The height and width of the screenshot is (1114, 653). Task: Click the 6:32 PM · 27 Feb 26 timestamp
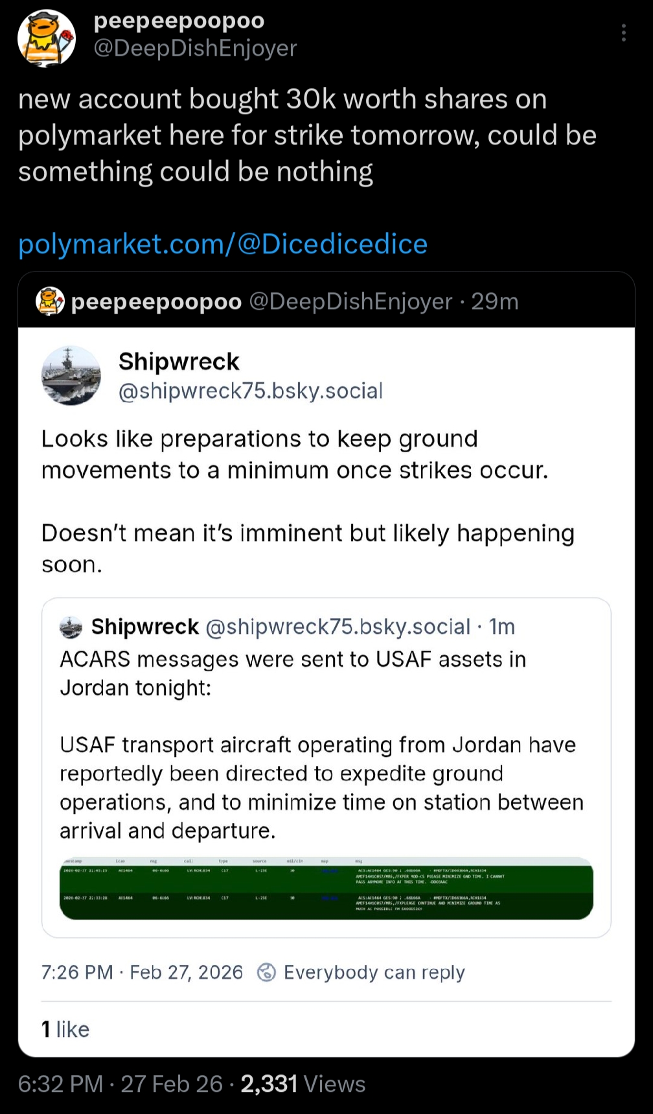pos(120,1084)
